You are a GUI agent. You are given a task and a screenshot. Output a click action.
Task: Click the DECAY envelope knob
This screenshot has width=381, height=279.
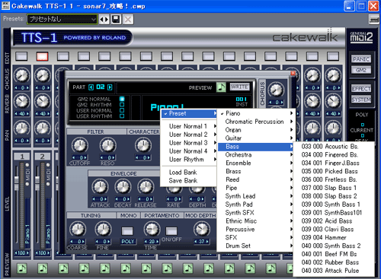pos(123,187)
